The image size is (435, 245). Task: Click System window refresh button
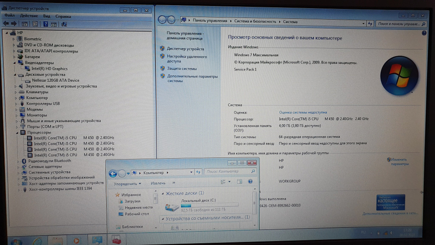pyautogui.click(x=370, y=23)
